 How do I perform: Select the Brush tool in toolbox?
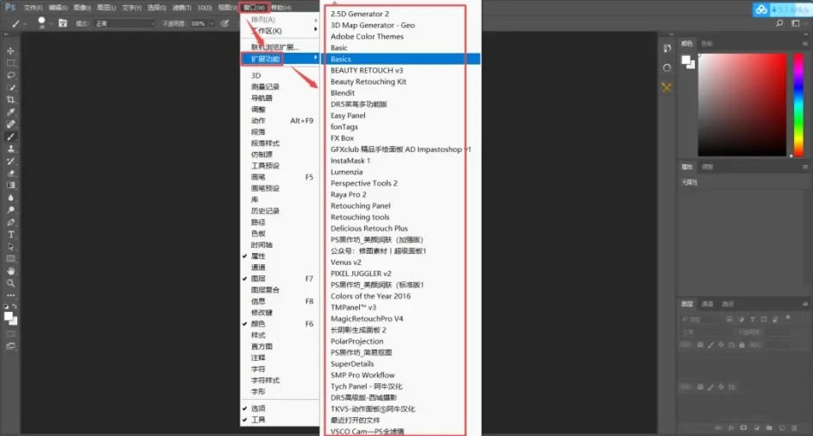[10, 136]
